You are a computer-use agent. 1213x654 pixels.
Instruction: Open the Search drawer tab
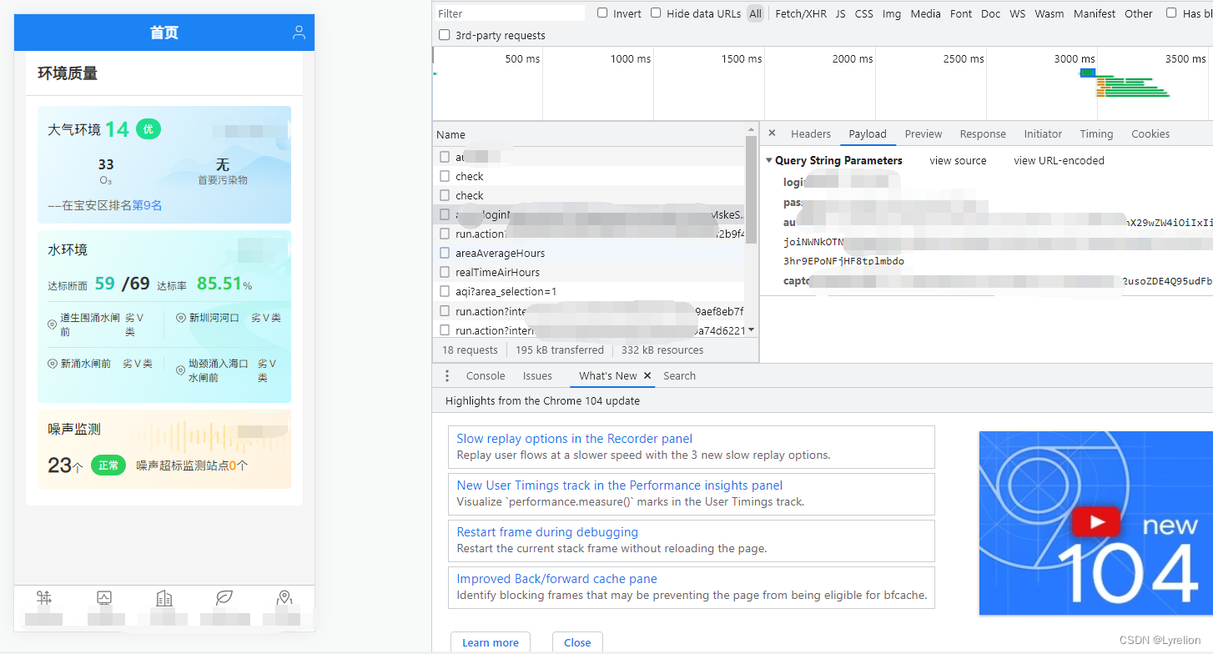tap(679, 376)
